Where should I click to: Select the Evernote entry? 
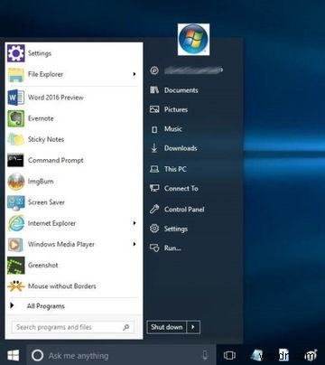pos(74,118)
